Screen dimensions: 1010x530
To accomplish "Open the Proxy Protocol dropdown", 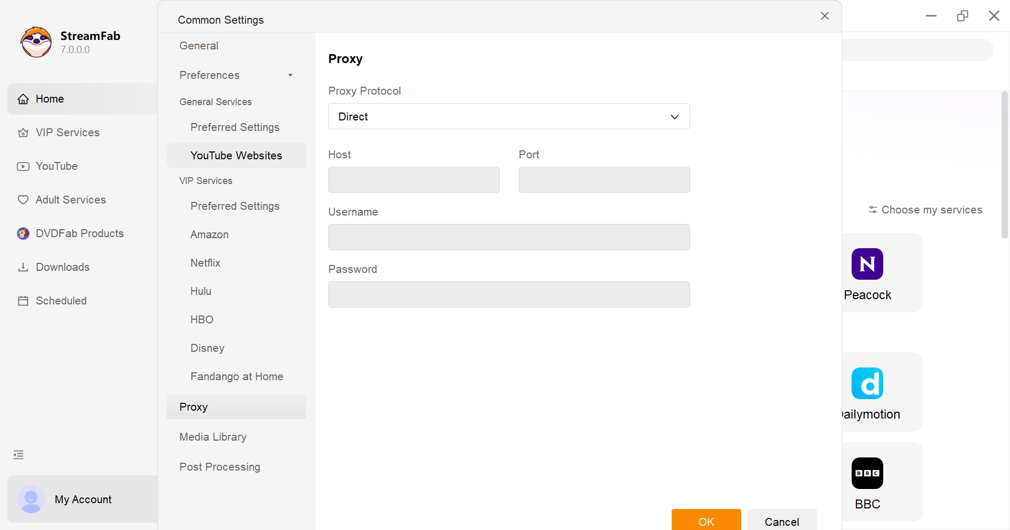I will pyautogui.click(x=509, y=117).
